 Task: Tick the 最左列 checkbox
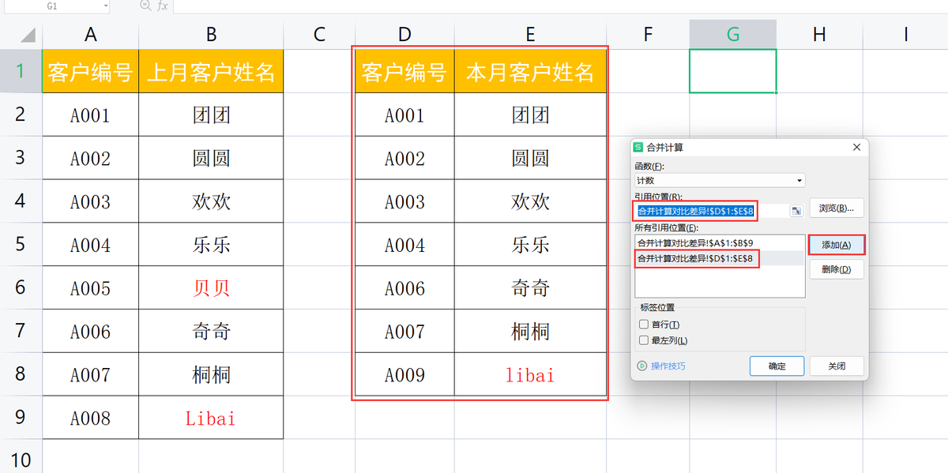[x=643, y=340]
